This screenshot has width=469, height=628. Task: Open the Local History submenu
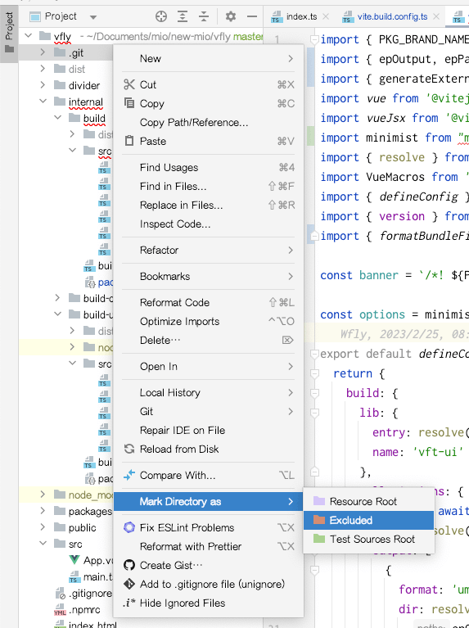tap(208, 392)
